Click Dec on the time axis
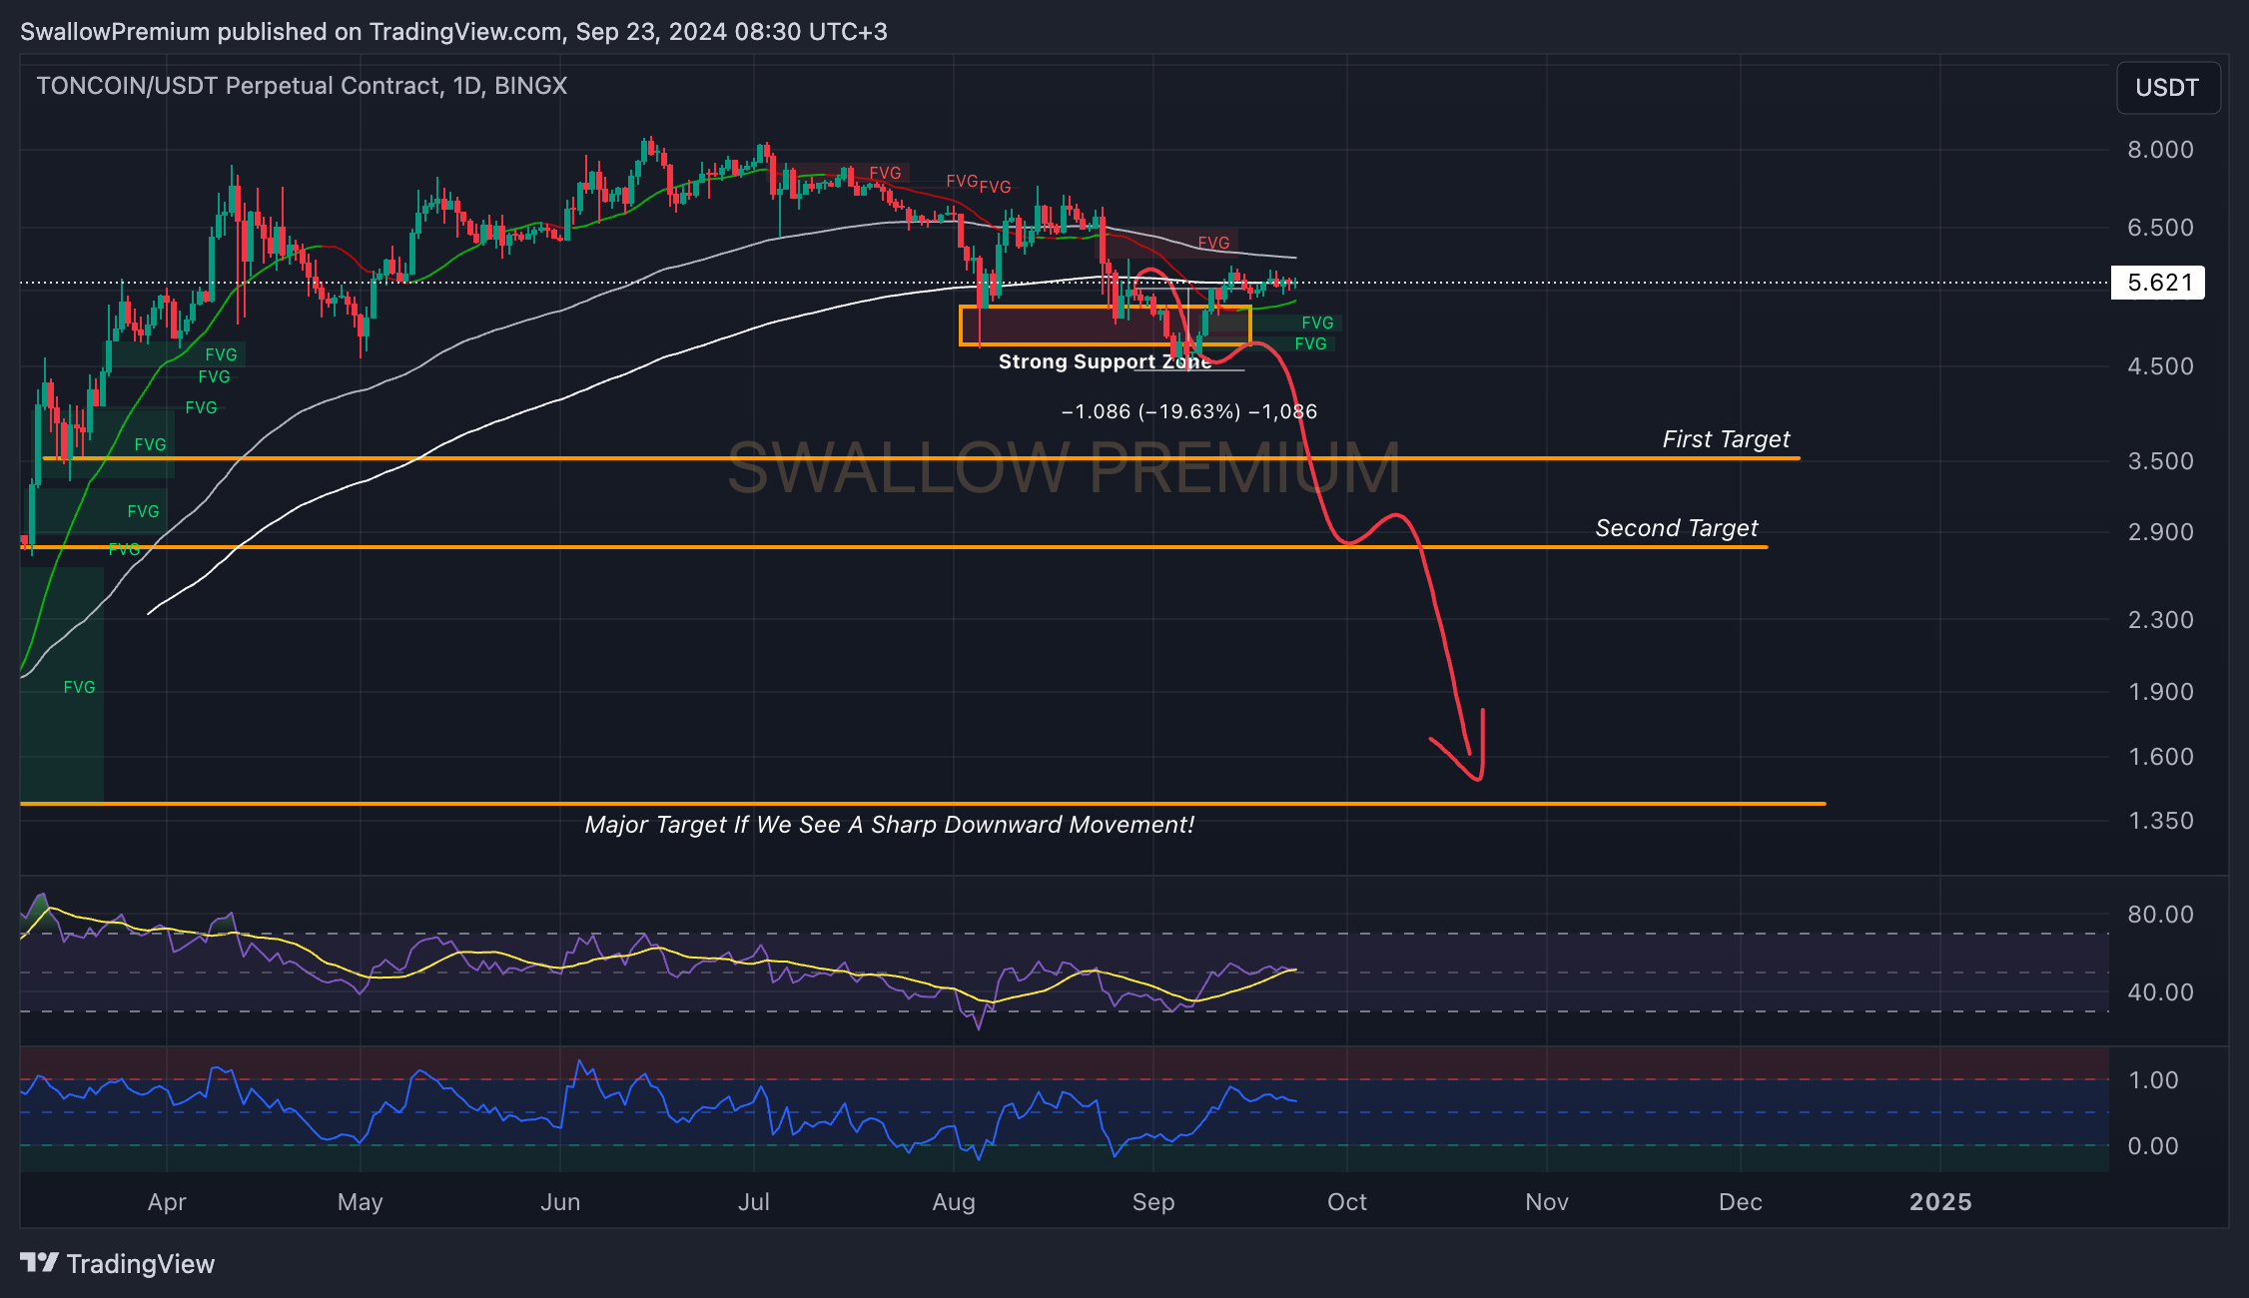The width and height of the screenshot is (2249, 1298). [x=1741, y=1202]
